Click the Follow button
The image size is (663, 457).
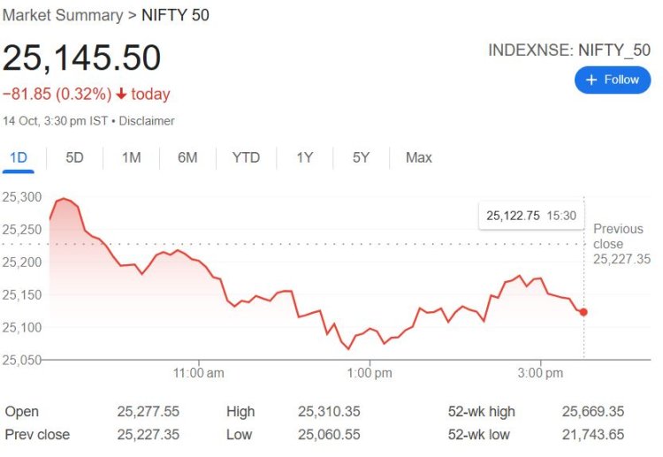tap(613, 80)
